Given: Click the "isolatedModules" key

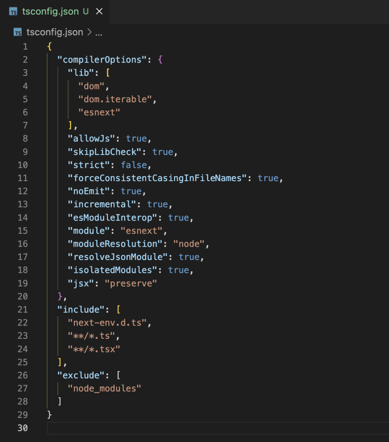Looking at the screenshot, I should 113,270.
